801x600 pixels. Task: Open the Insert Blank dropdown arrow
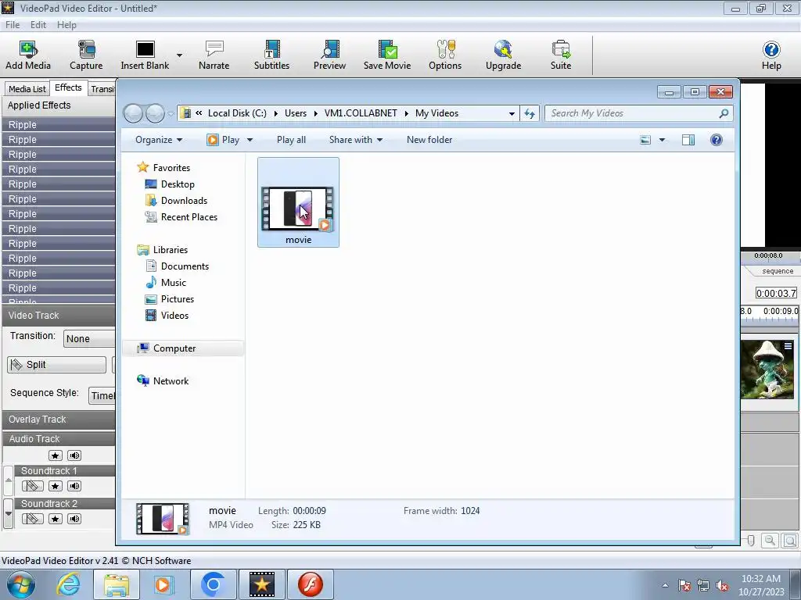pos(179,55)
